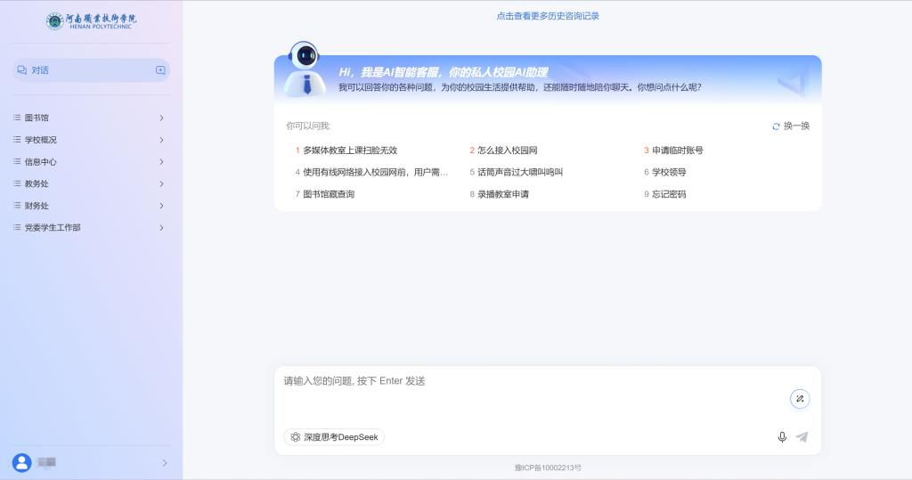Expand the 党委学生工作部 sidebar category
912x480 pixels.
click(91, 228)
